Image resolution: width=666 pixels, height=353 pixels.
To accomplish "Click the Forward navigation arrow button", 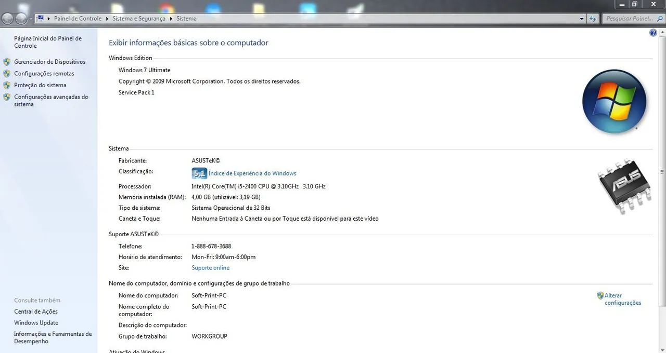I will pyautogui.click(x=21, y=19).
